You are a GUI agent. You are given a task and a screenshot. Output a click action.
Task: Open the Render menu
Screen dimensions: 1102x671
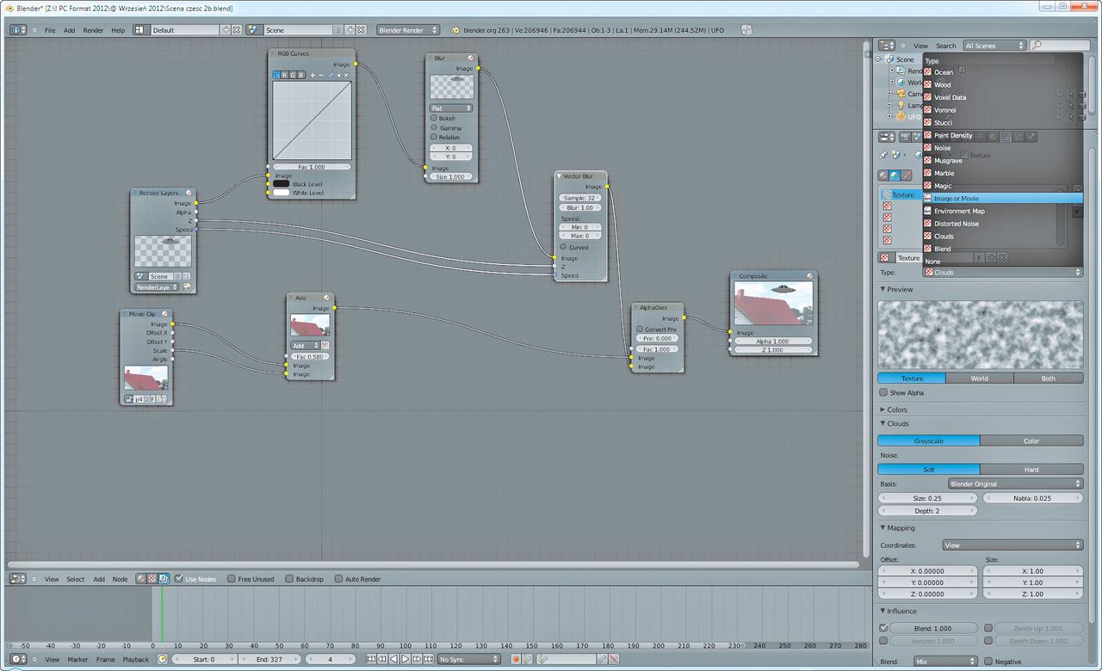(x=93, y=30)
